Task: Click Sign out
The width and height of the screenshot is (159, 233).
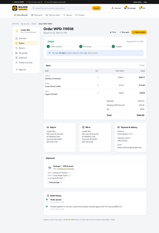Action: pyautogui.click(x=26, y=70)
